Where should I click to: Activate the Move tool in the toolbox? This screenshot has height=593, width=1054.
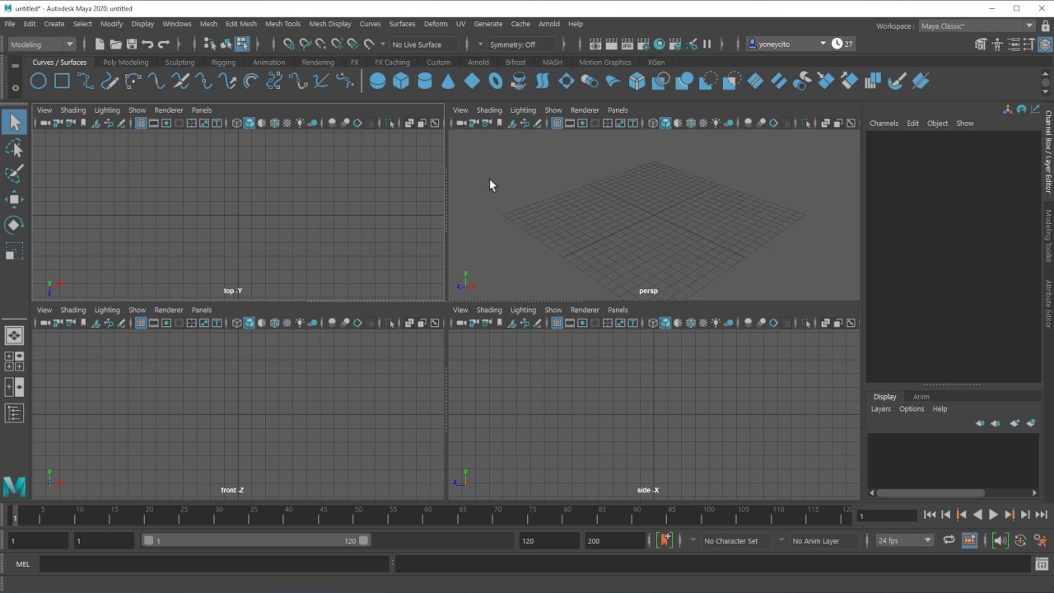pos(14,199)
